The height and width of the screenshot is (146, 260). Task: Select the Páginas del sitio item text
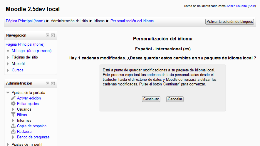pyautogui.click(x=25, y=57)
